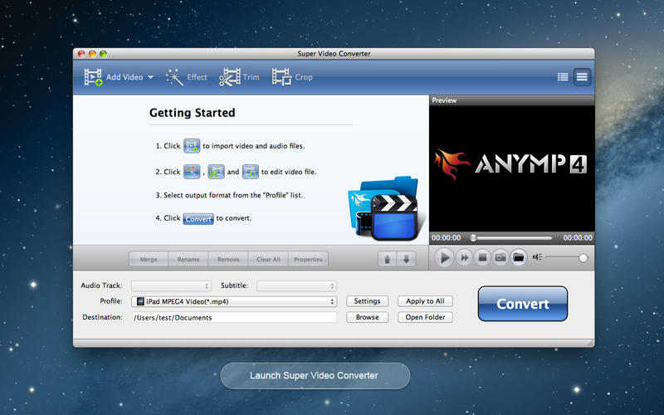Click small Convert image in step 4
664x415 pixels.
pyautogui.click(x=198, y=218)
